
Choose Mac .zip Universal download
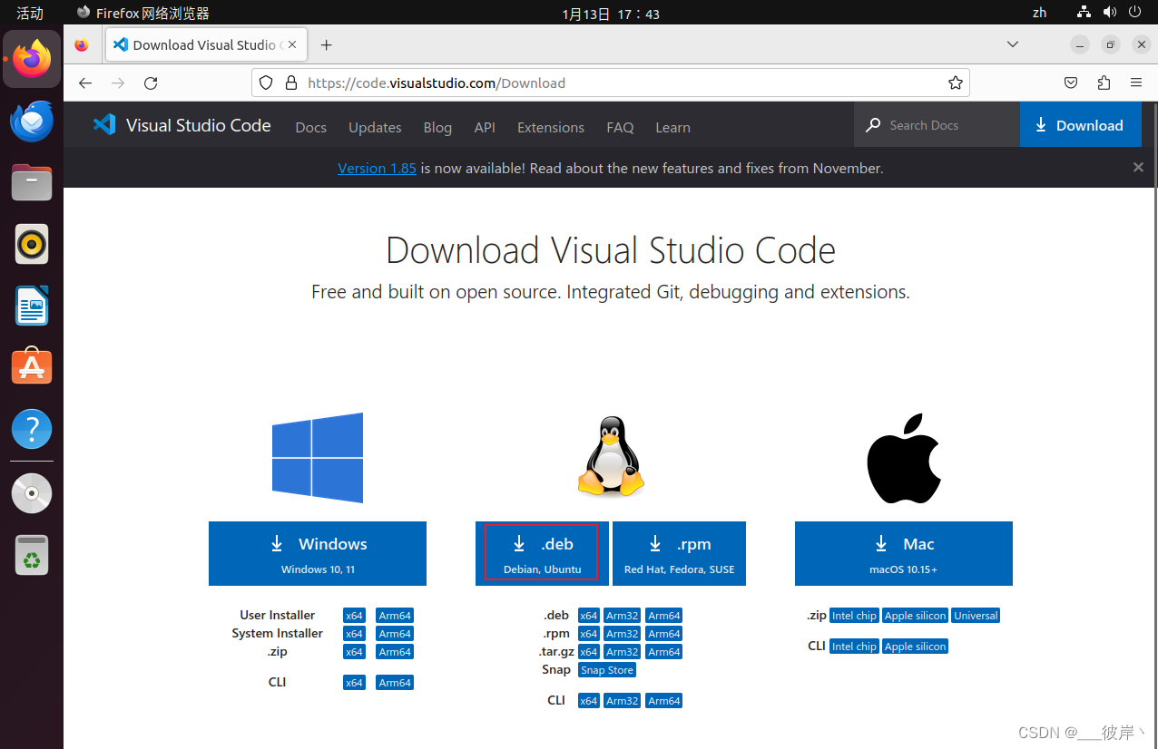(x=976, y=616)
